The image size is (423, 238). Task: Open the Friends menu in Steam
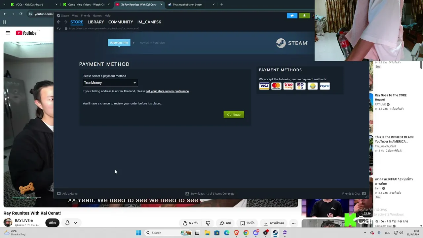pyautogui.click(x=86, y=16)
